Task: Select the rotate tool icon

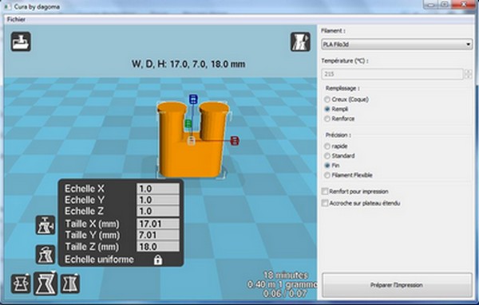Action: pyautogui.click(x=21, y=283)
